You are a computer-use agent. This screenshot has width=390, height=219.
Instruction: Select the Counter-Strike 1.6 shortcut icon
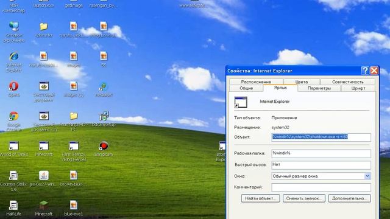point(13,176)
